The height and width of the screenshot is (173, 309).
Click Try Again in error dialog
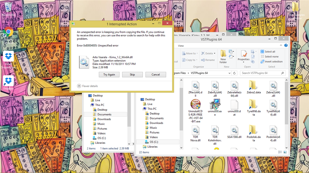[109, 75]
